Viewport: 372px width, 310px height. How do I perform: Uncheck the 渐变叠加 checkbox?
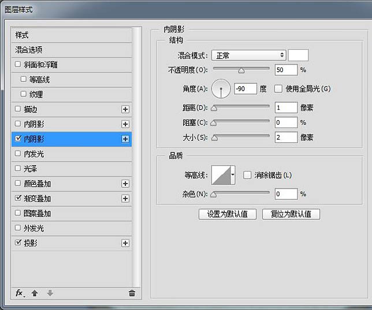(18, 198)
